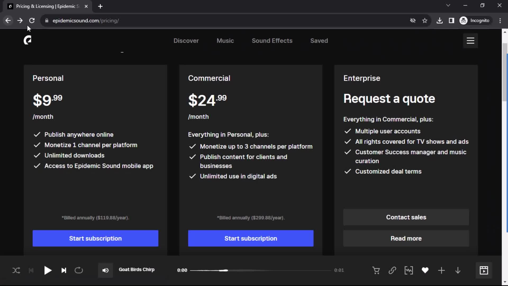508x286 pixels.
Task: Click 'Unlimited downloads' feature text
Action: 74,155
